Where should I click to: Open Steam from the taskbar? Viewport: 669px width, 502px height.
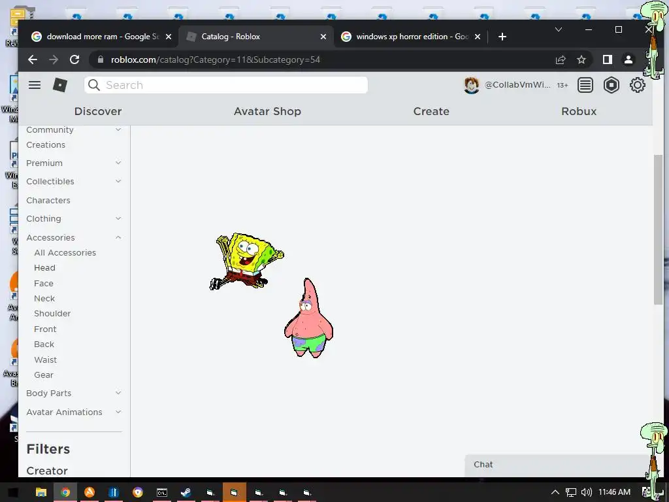(186, 492)
